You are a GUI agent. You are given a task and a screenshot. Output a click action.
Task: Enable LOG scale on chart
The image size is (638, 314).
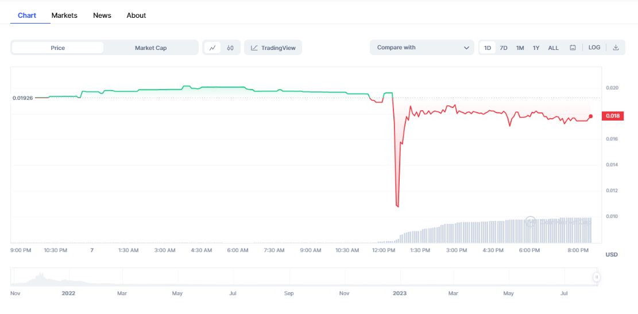click(x=594, y=48)
